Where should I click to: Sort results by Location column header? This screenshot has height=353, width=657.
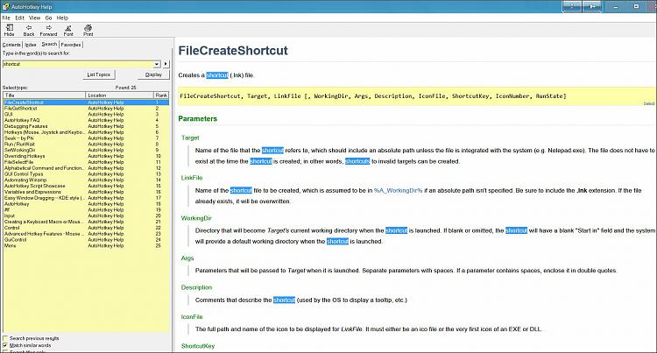click(x=119, y=95)
